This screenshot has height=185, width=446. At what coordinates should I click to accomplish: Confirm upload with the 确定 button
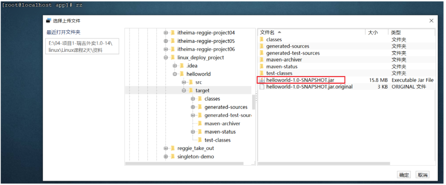[404, 175]
